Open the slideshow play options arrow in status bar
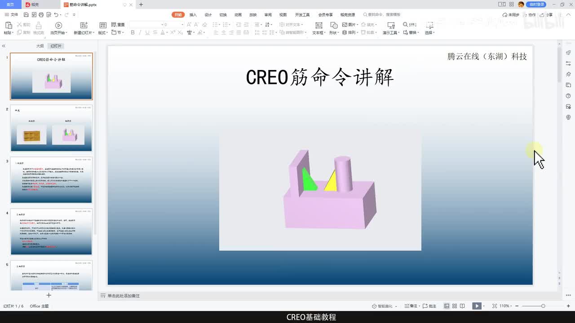This screenshot has height=323, width=575. pyautogui.click(x=484, y=306)
